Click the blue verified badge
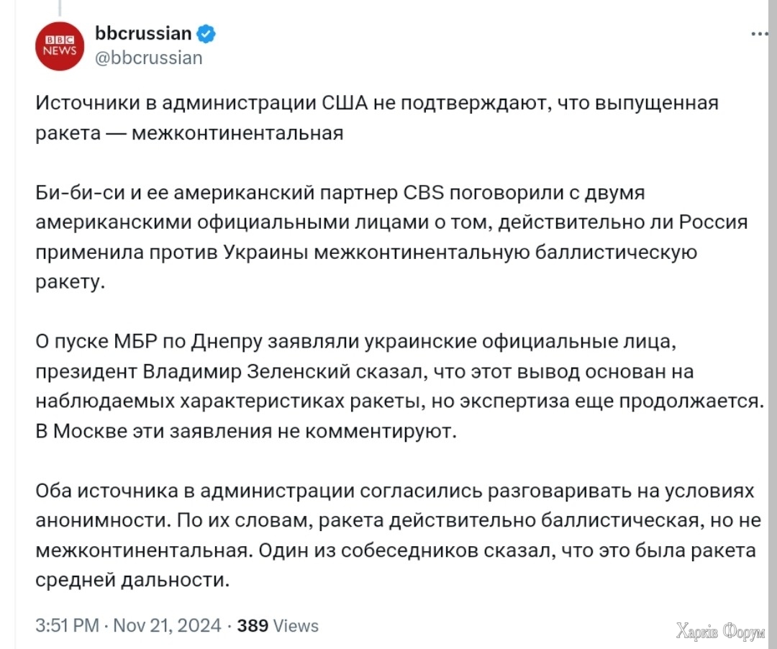Image resolution: width=777 pixels, height=649 pixels. [206, 34]
